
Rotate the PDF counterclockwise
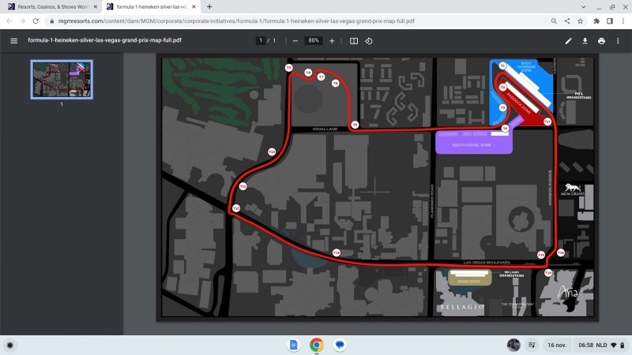(369, 40)
